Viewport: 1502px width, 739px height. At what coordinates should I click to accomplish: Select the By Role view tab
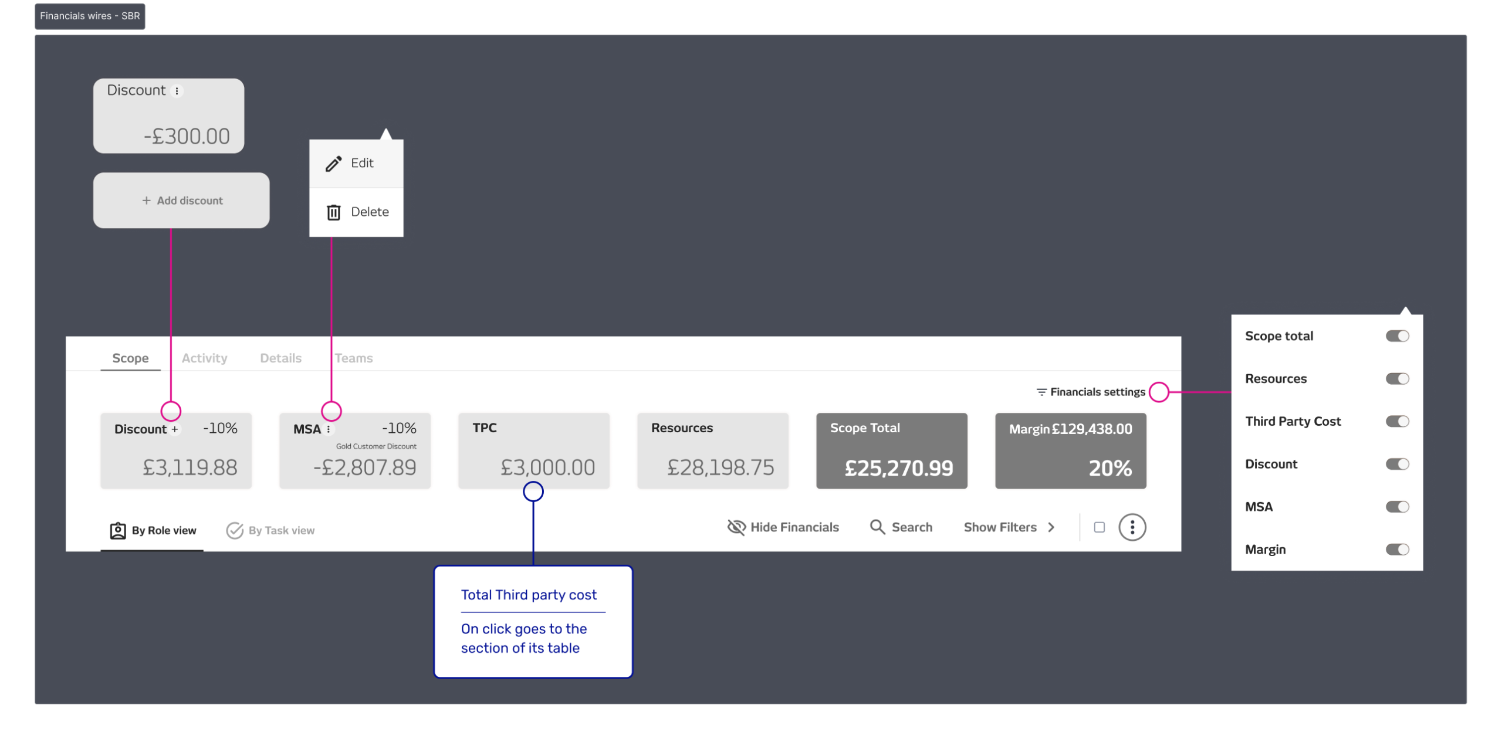(x=153, y=531)
